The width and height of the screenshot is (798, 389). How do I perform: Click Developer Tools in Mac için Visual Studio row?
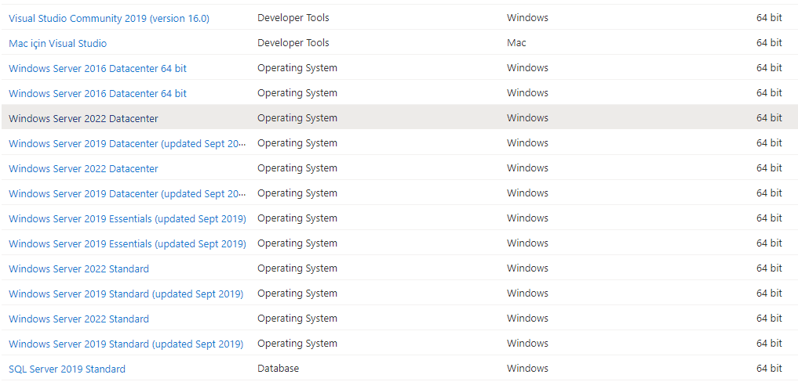point(293,43)
